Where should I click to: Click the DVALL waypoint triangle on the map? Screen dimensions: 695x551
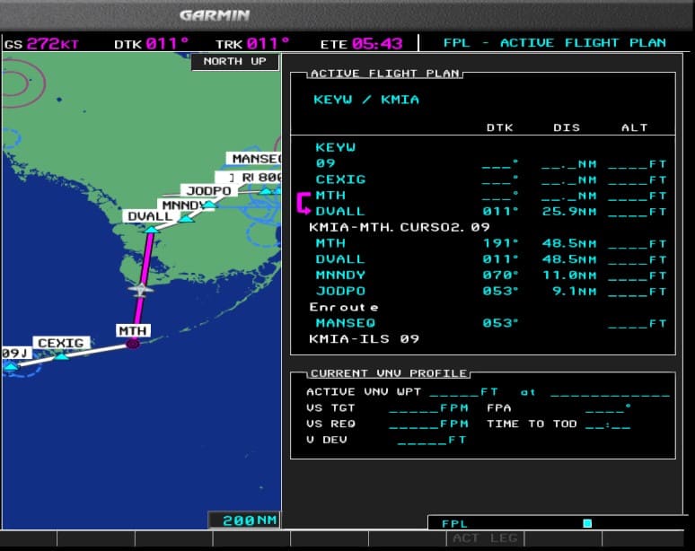click(151, 228)
